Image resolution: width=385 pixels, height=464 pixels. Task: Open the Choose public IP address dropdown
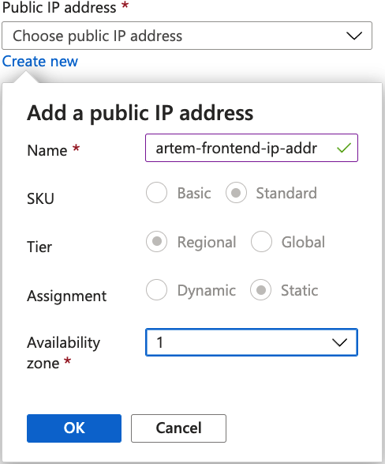point(187,36)
